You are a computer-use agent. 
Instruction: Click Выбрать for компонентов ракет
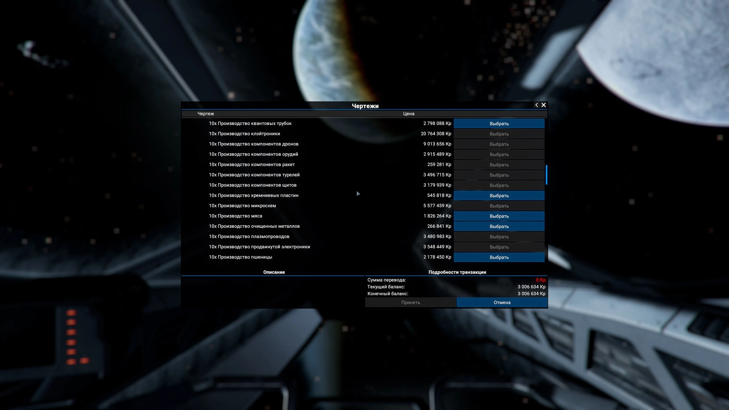[x=499, y=165]
